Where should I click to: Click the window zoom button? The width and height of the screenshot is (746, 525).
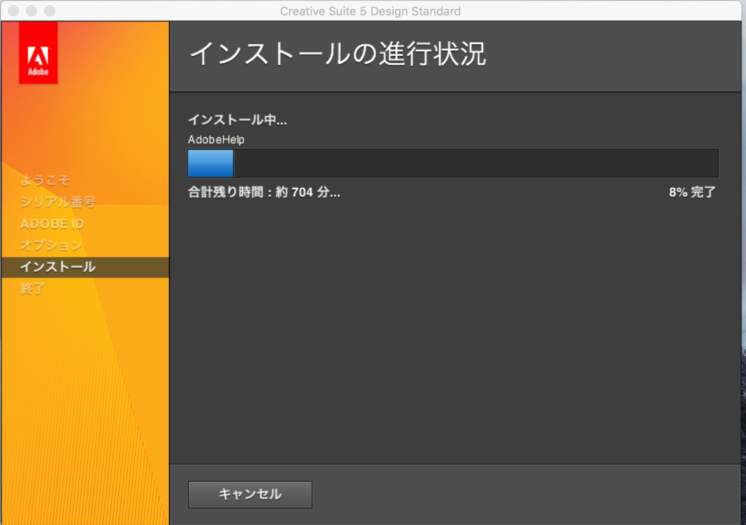tap(50, 11)
